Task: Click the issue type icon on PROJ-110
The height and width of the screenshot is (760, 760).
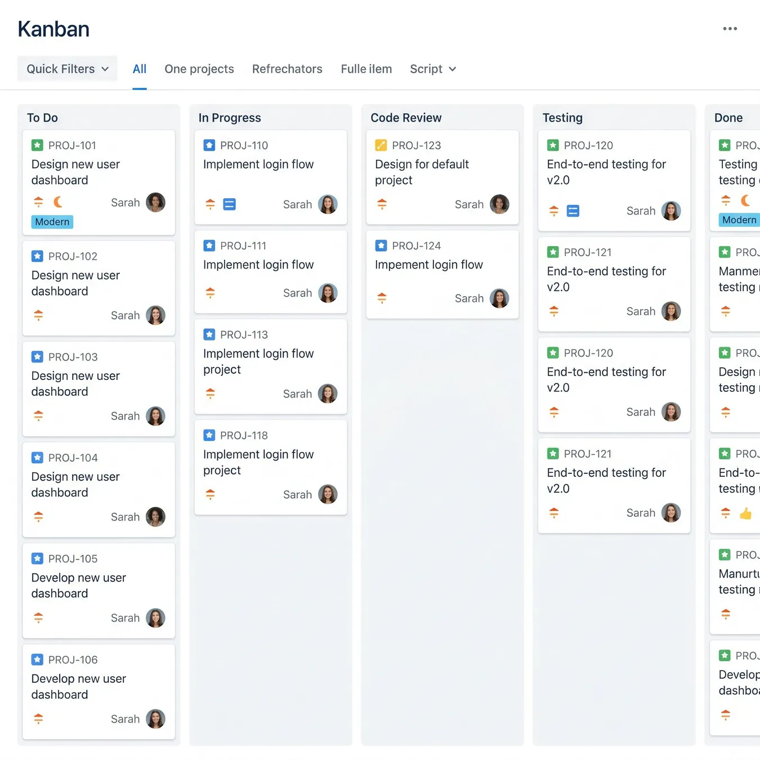Action: point(209,145)
